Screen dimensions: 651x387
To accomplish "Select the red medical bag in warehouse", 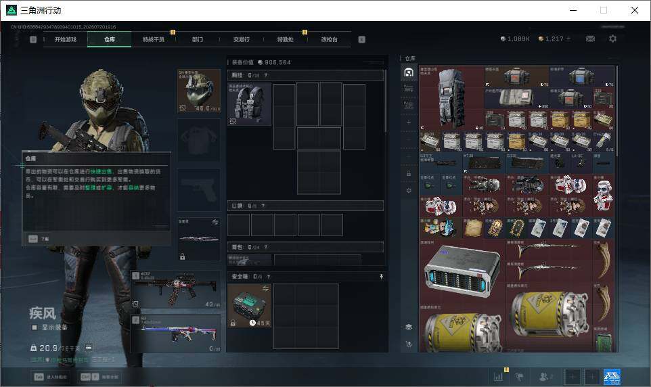I will pyautogui.click(x=516, y=76).
